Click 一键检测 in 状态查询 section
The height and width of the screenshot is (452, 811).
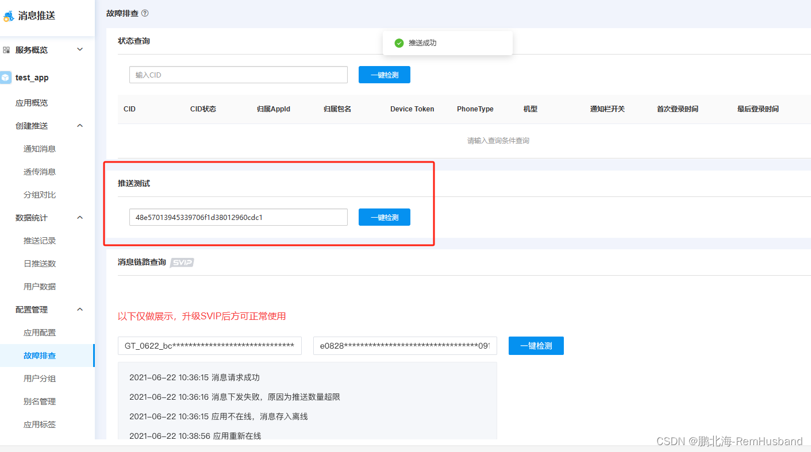[x=384, y=74]
